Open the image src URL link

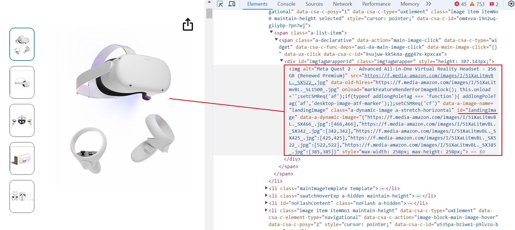point(428,76)
